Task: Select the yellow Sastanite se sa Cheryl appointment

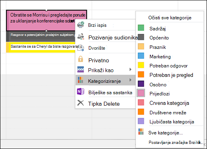Action: (x=41, y=47)
